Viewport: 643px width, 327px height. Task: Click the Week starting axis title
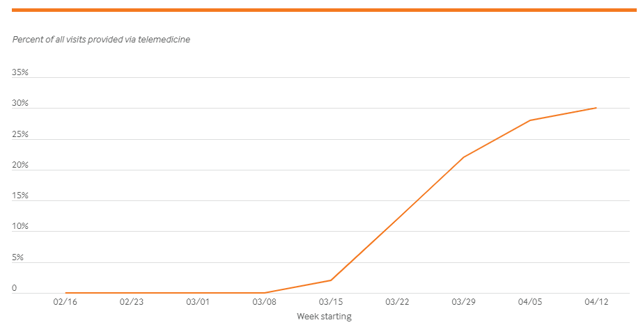point(324,317)
